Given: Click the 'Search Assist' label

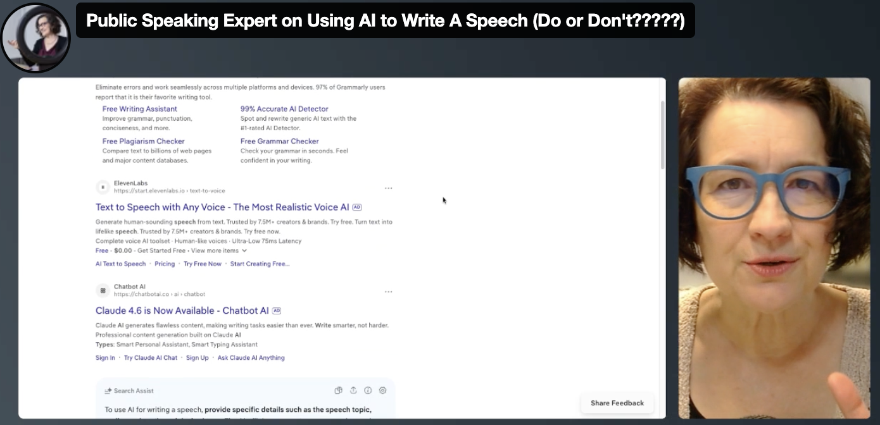Looking at the screenshot, I should [x=134, y=391].
